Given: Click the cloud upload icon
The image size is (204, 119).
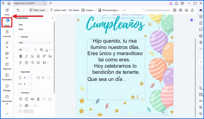Looking at the screenshot, I should (x=187, y=10).
